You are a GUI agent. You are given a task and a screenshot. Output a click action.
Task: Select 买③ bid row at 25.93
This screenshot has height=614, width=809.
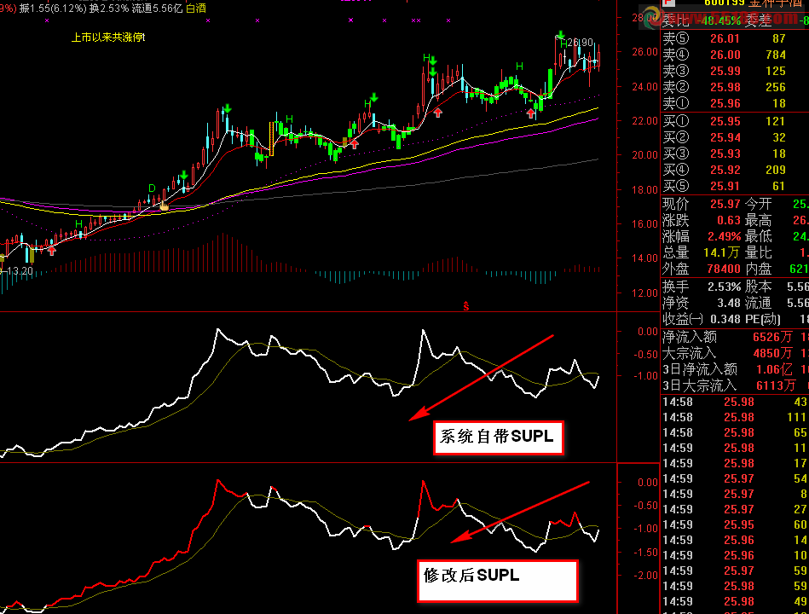735,153
